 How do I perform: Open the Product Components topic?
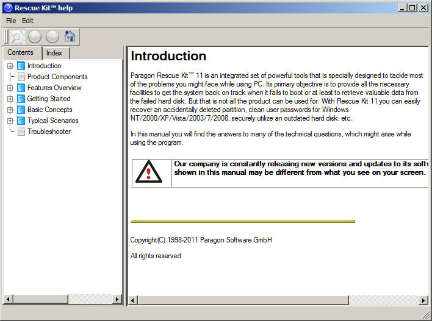[x=57, y=77]
